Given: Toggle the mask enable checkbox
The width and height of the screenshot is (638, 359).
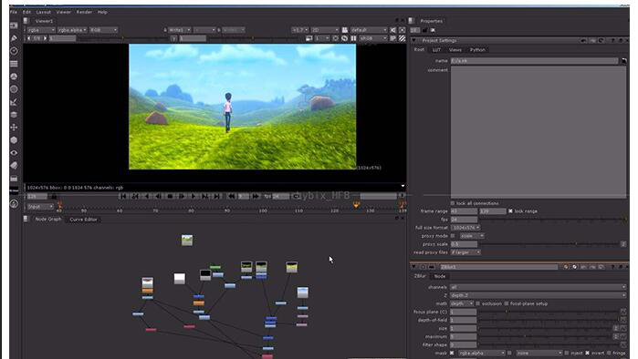Looking at the screenshot, I should (x=452, y=353).
